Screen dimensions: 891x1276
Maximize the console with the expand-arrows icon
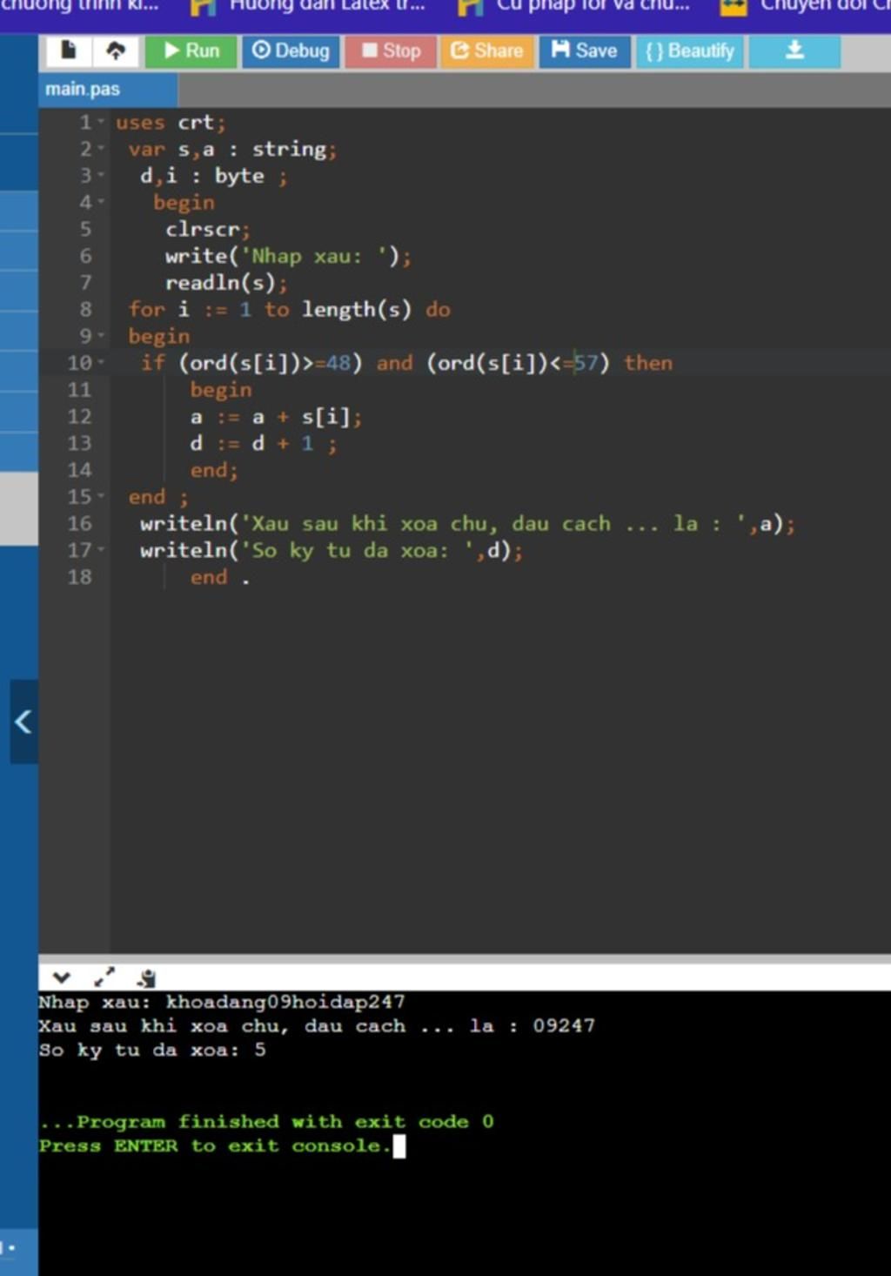coord(104,977)
